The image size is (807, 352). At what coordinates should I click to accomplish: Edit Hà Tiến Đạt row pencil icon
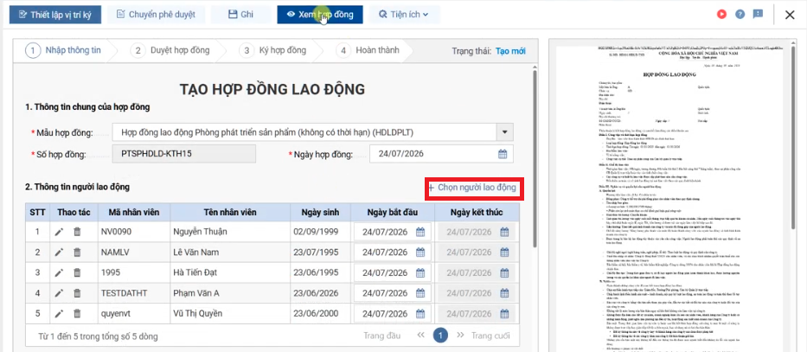[59, 272]
